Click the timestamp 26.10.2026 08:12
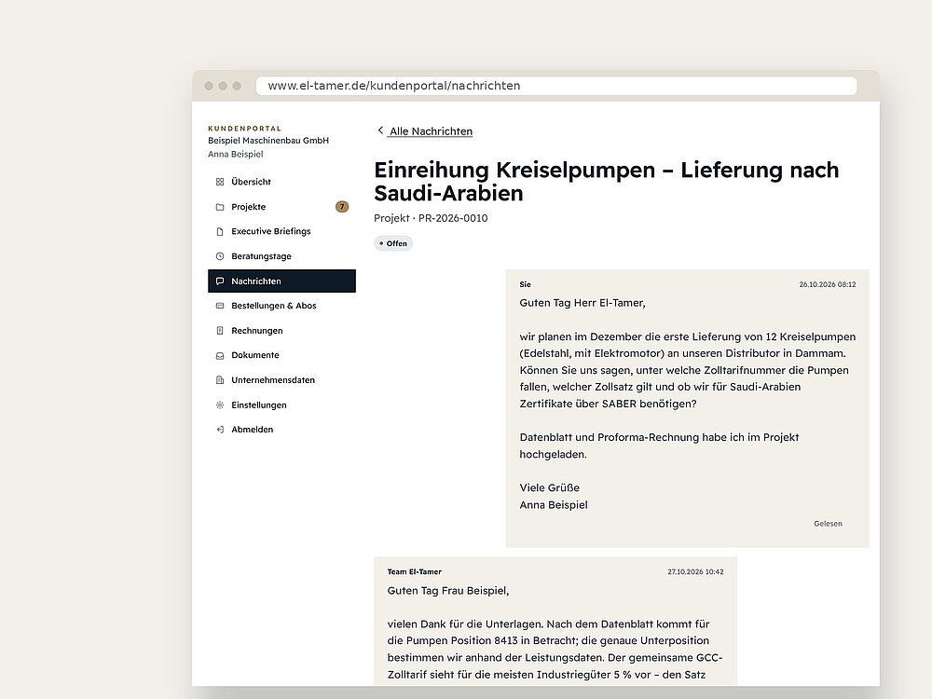The image size is (932, 699). pyautogui.click(x=828, y=284)
